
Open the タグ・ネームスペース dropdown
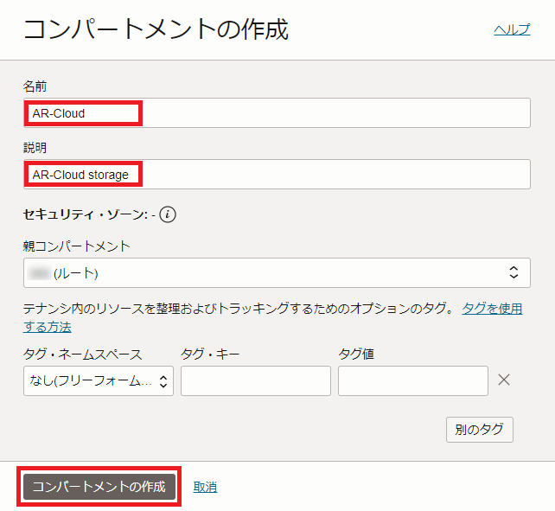tap(99, 380)
